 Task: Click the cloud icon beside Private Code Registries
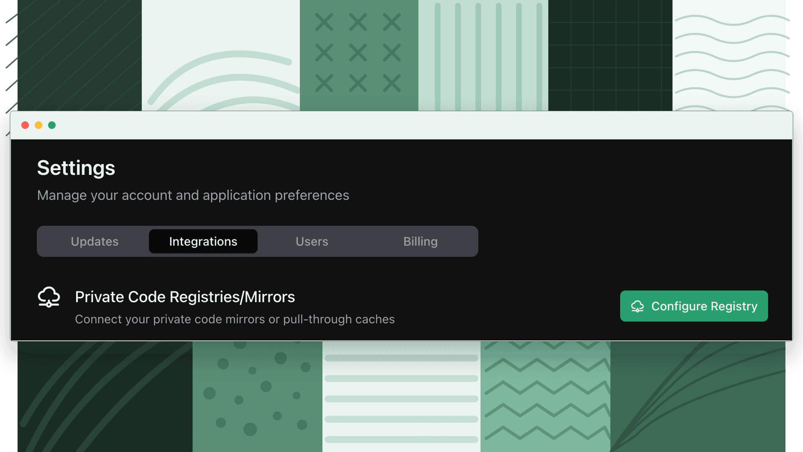click(49, 297)
